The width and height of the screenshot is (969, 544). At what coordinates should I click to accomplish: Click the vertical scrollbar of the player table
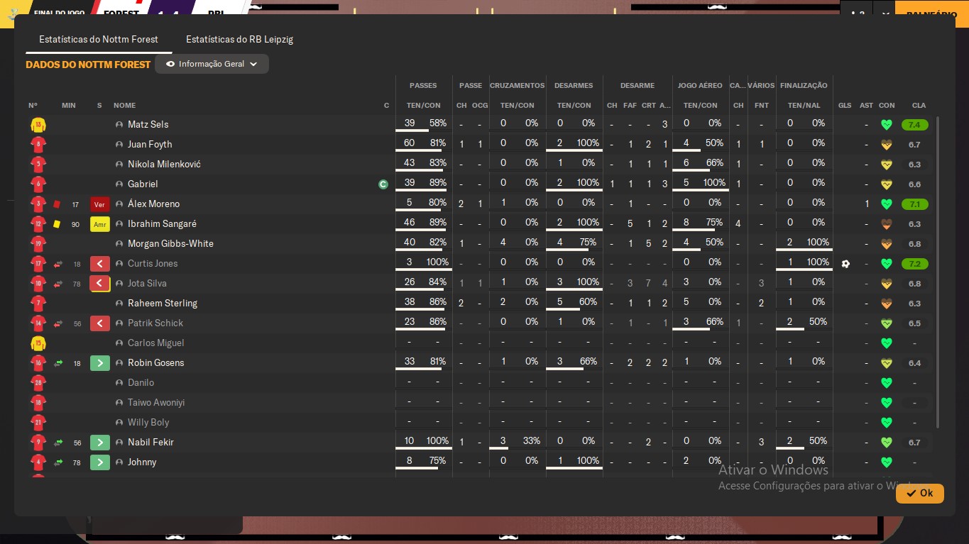pos(938,272)
